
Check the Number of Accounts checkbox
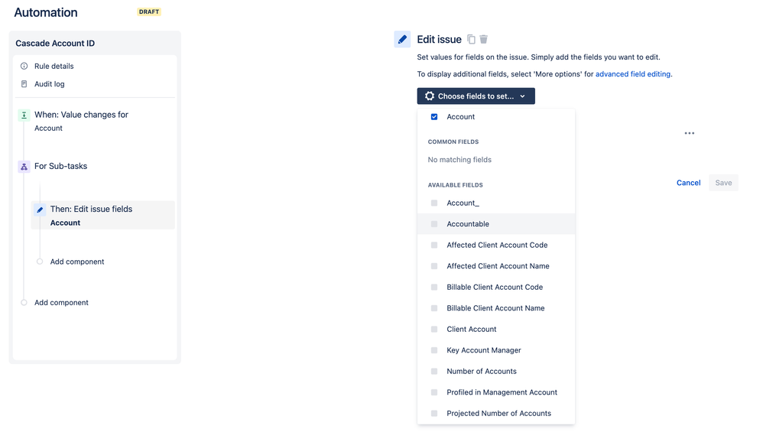pyautogui.click(x=434, y=372)
